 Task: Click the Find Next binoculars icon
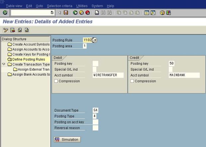[109, 13]
